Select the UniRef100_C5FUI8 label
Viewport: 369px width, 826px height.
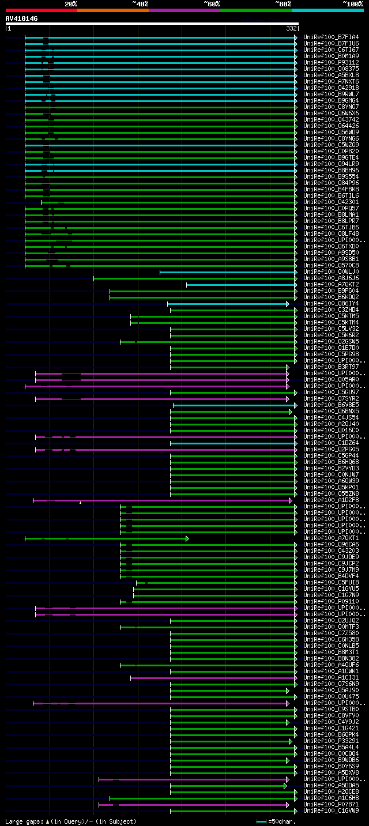click(x=331, y=582)
